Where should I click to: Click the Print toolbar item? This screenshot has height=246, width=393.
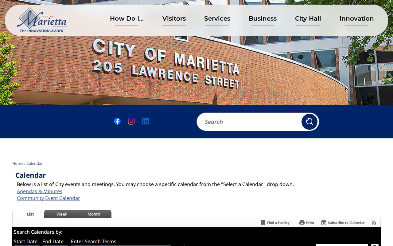tap(307, 223)
